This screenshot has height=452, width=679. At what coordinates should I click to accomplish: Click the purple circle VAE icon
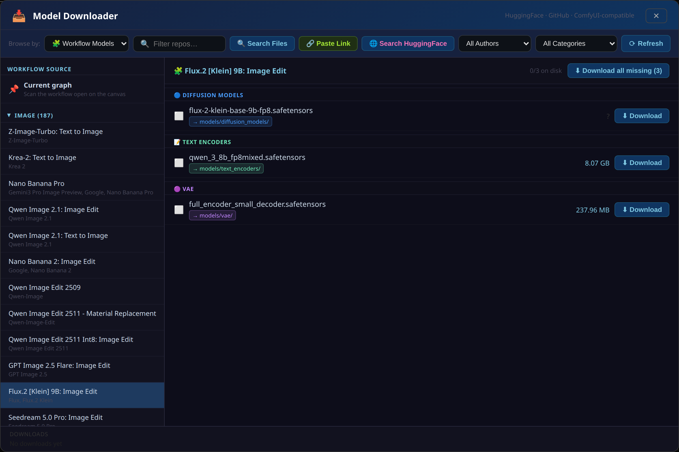tap(177, 189)
